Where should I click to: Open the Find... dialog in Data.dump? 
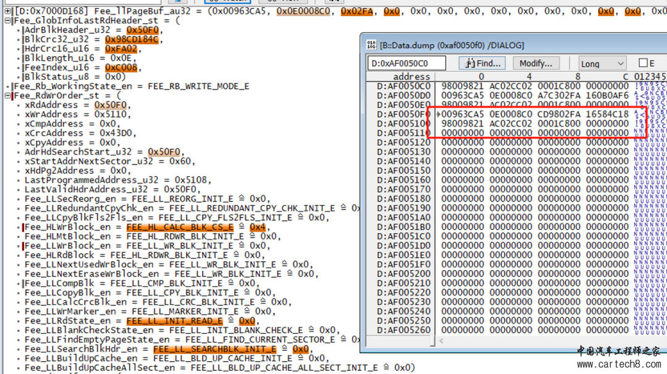coord(482,64)
